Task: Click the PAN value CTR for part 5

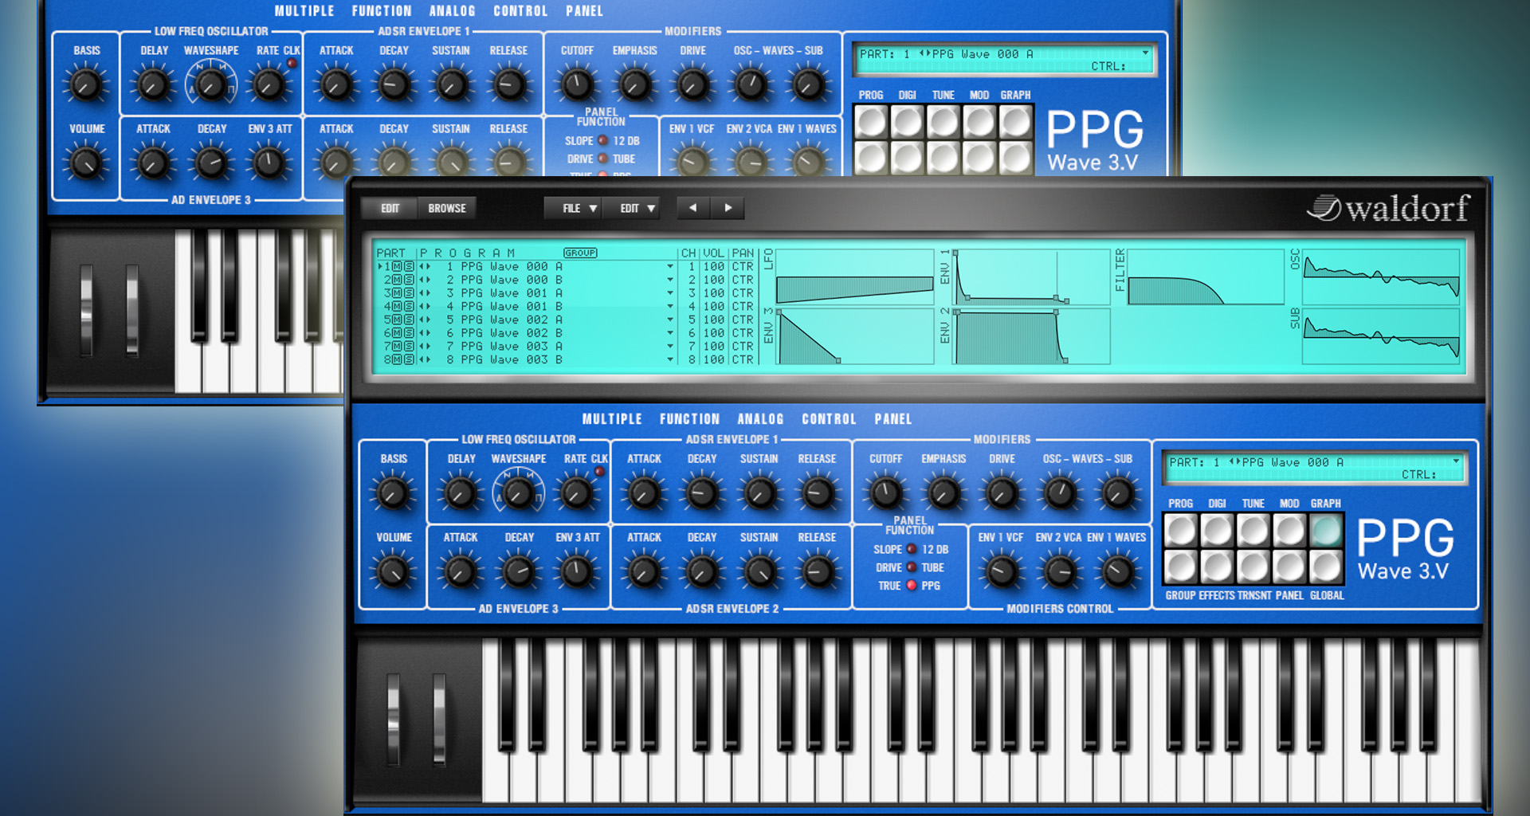Action: (743, 320)
